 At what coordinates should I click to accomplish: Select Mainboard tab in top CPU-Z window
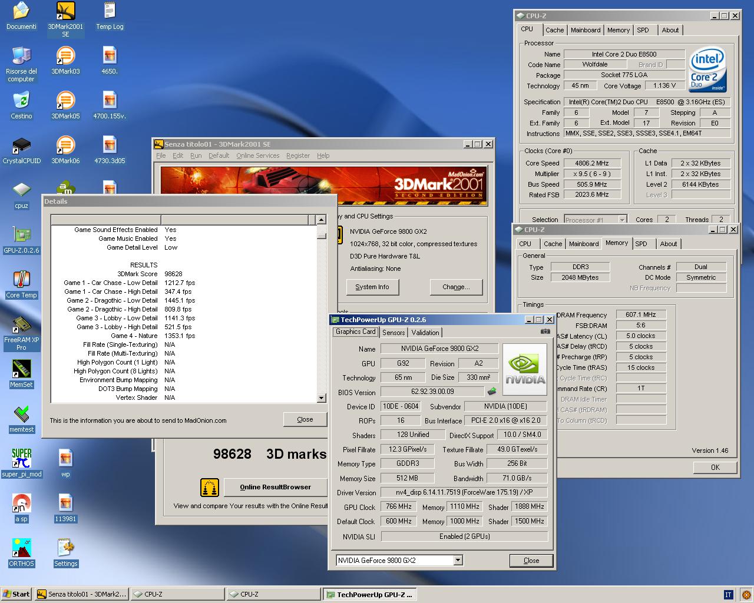click(586, 30)
